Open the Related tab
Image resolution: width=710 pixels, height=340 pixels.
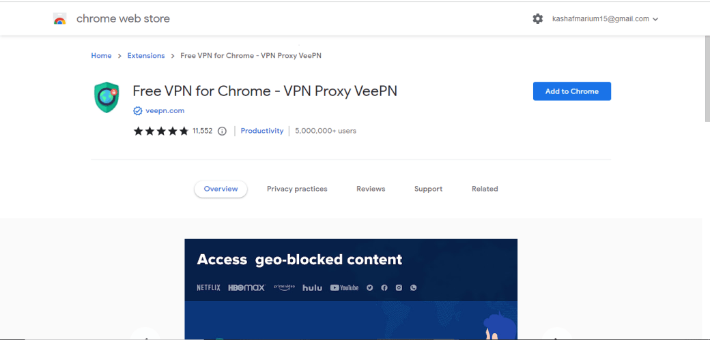coord(485,189)
